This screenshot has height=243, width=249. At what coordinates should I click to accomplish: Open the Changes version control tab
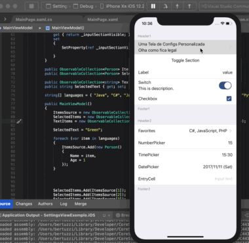tap(24, 204)
